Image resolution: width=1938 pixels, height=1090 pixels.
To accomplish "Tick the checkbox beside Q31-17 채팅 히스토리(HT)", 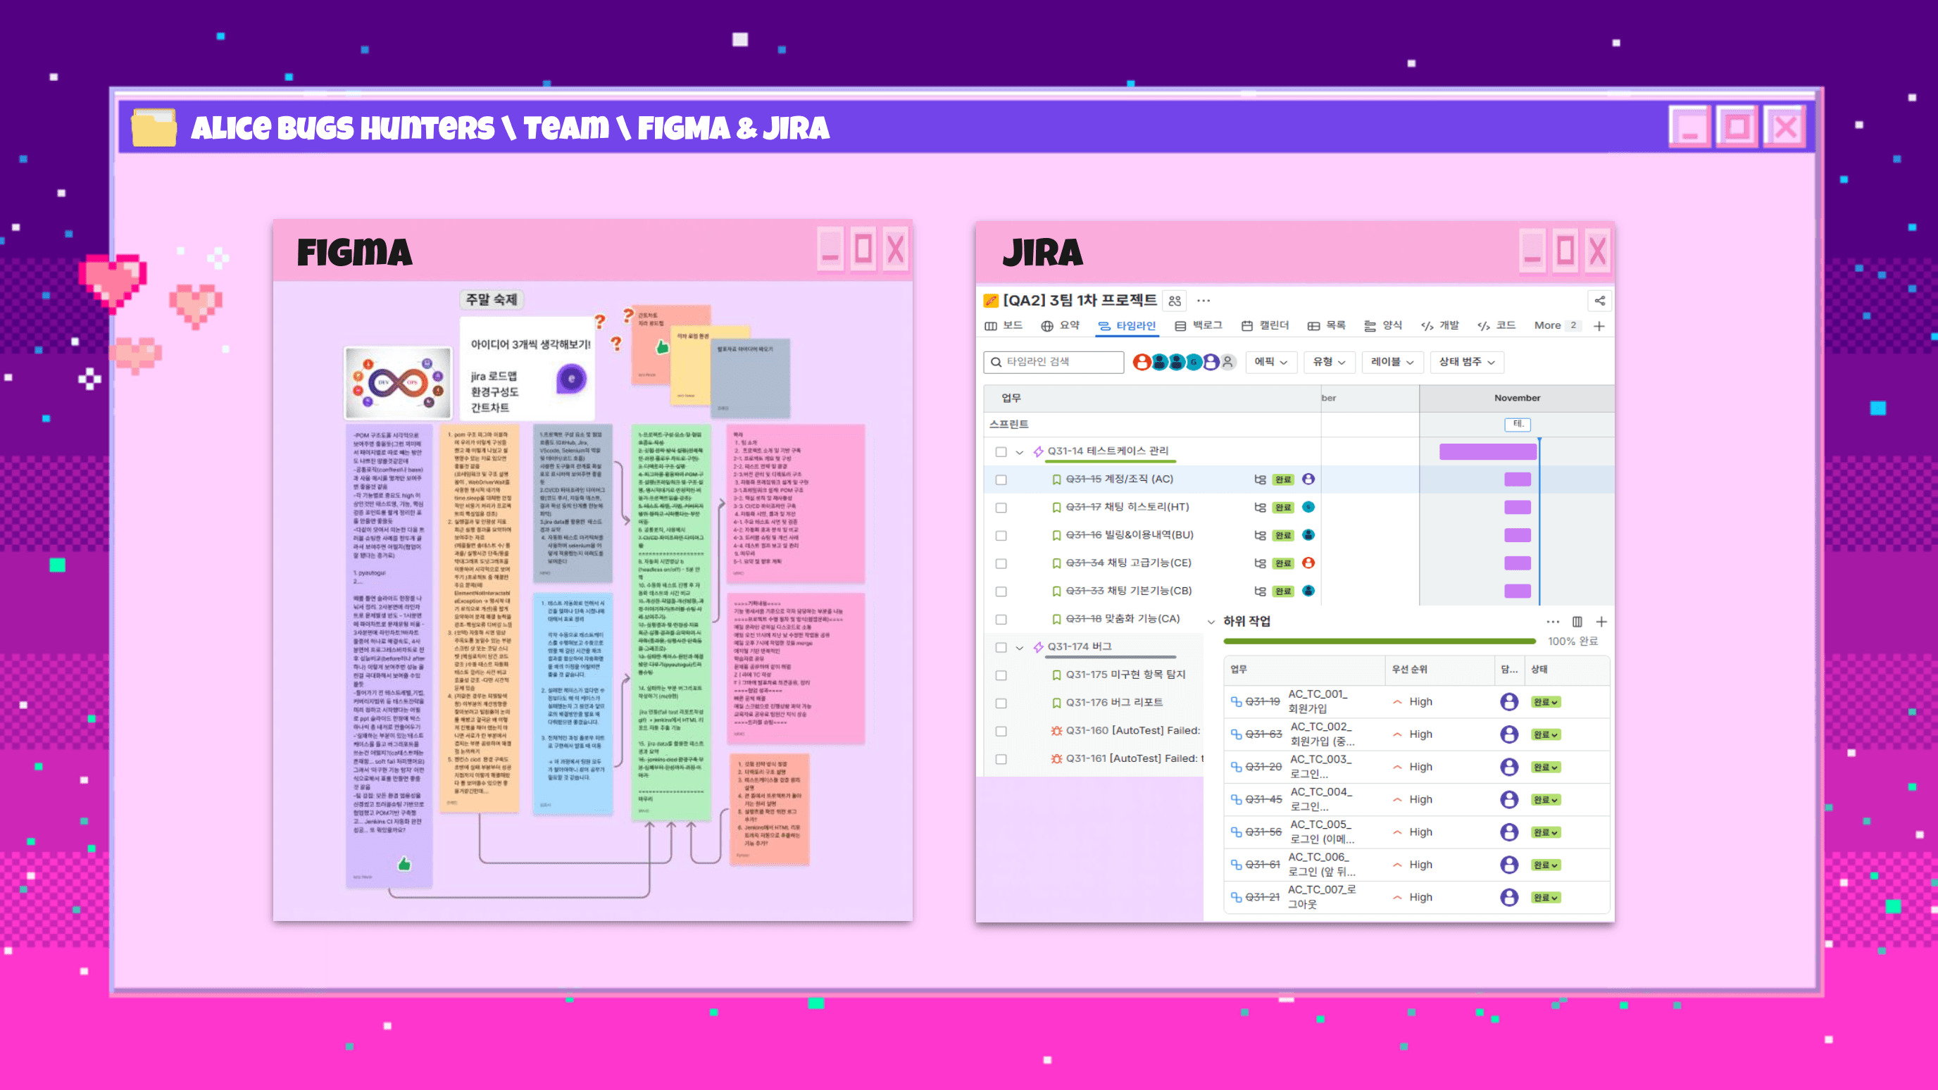I will (1001, 508).
